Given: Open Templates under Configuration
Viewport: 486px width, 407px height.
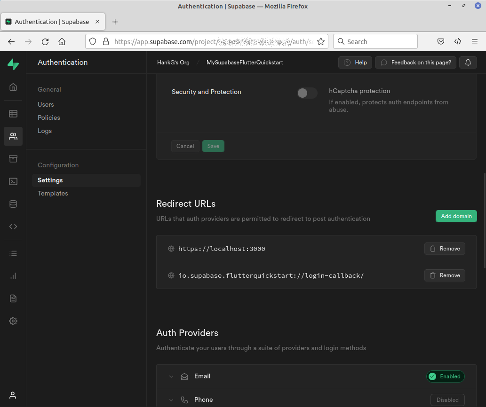Looking at the screenshot, I should click(x=53, y=193).
